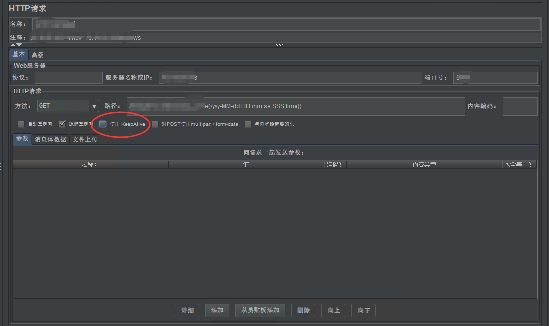Move a parameter up with 向上
This screenshot has height=326, width=549.
[333, 310]
